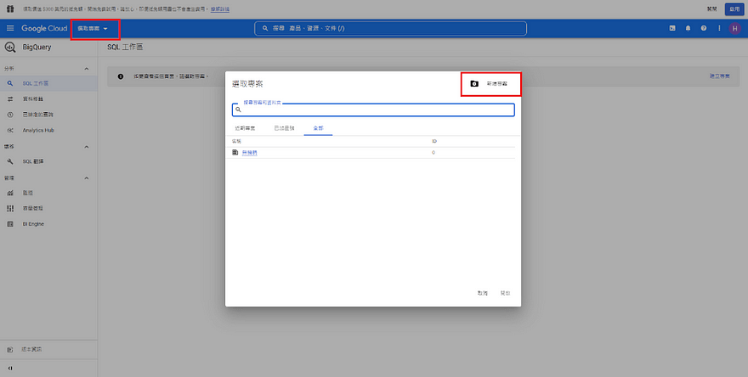
Task: Open the hamburger navigation menu
Action: [10, 29]
